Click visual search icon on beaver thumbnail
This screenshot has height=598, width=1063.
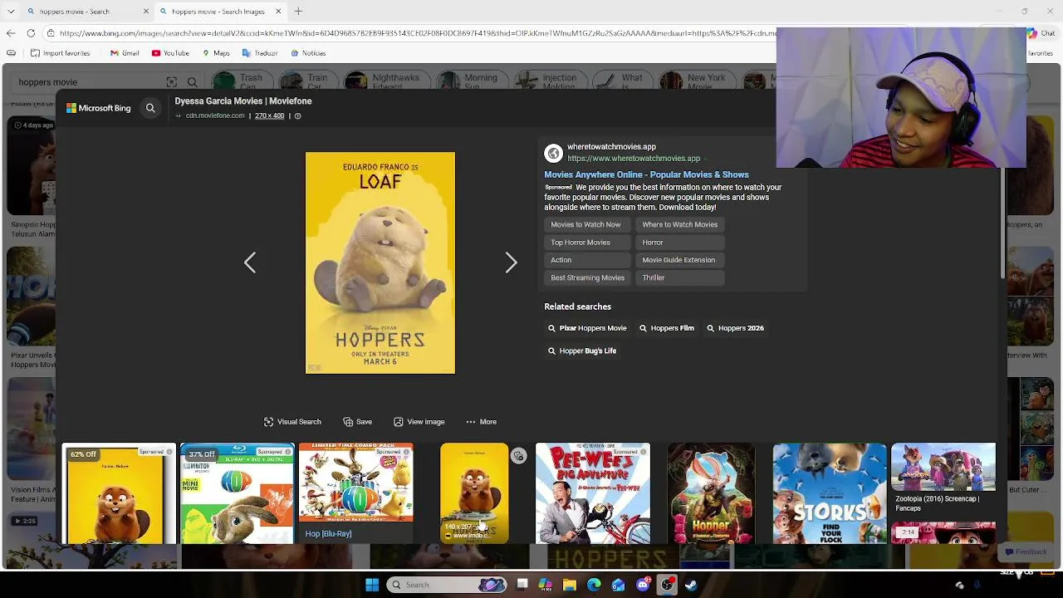coord(518,456)
